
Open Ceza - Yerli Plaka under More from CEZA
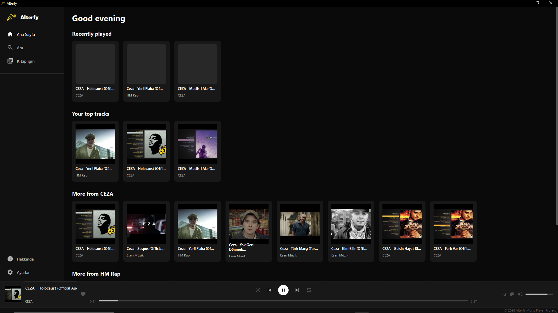198,231
